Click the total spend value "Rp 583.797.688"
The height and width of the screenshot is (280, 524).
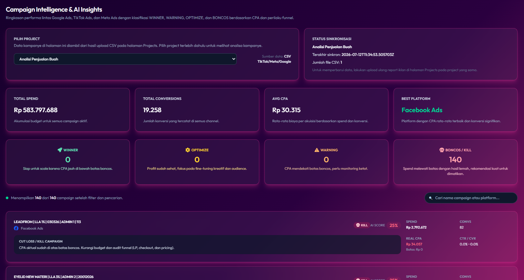[36, 110]
